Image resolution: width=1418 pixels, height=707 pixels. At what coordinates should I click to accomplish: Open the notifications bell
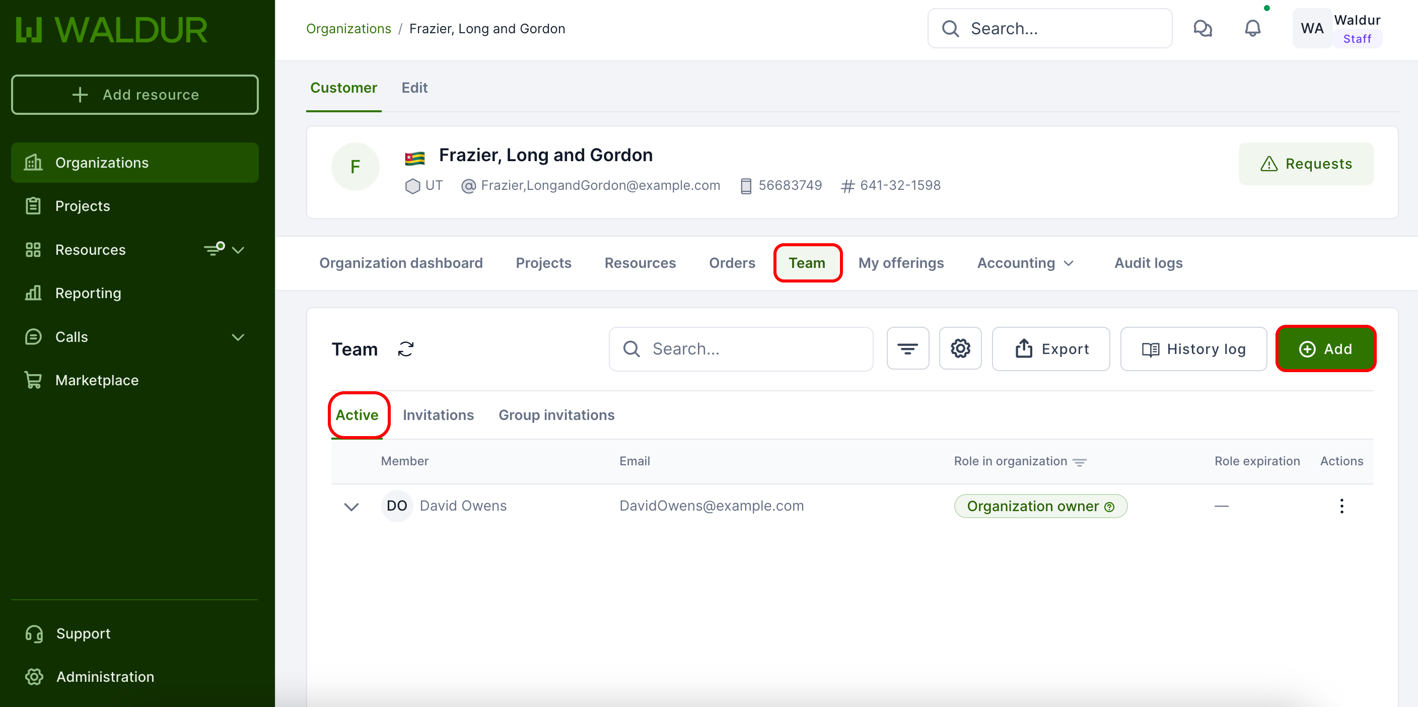1252,29
